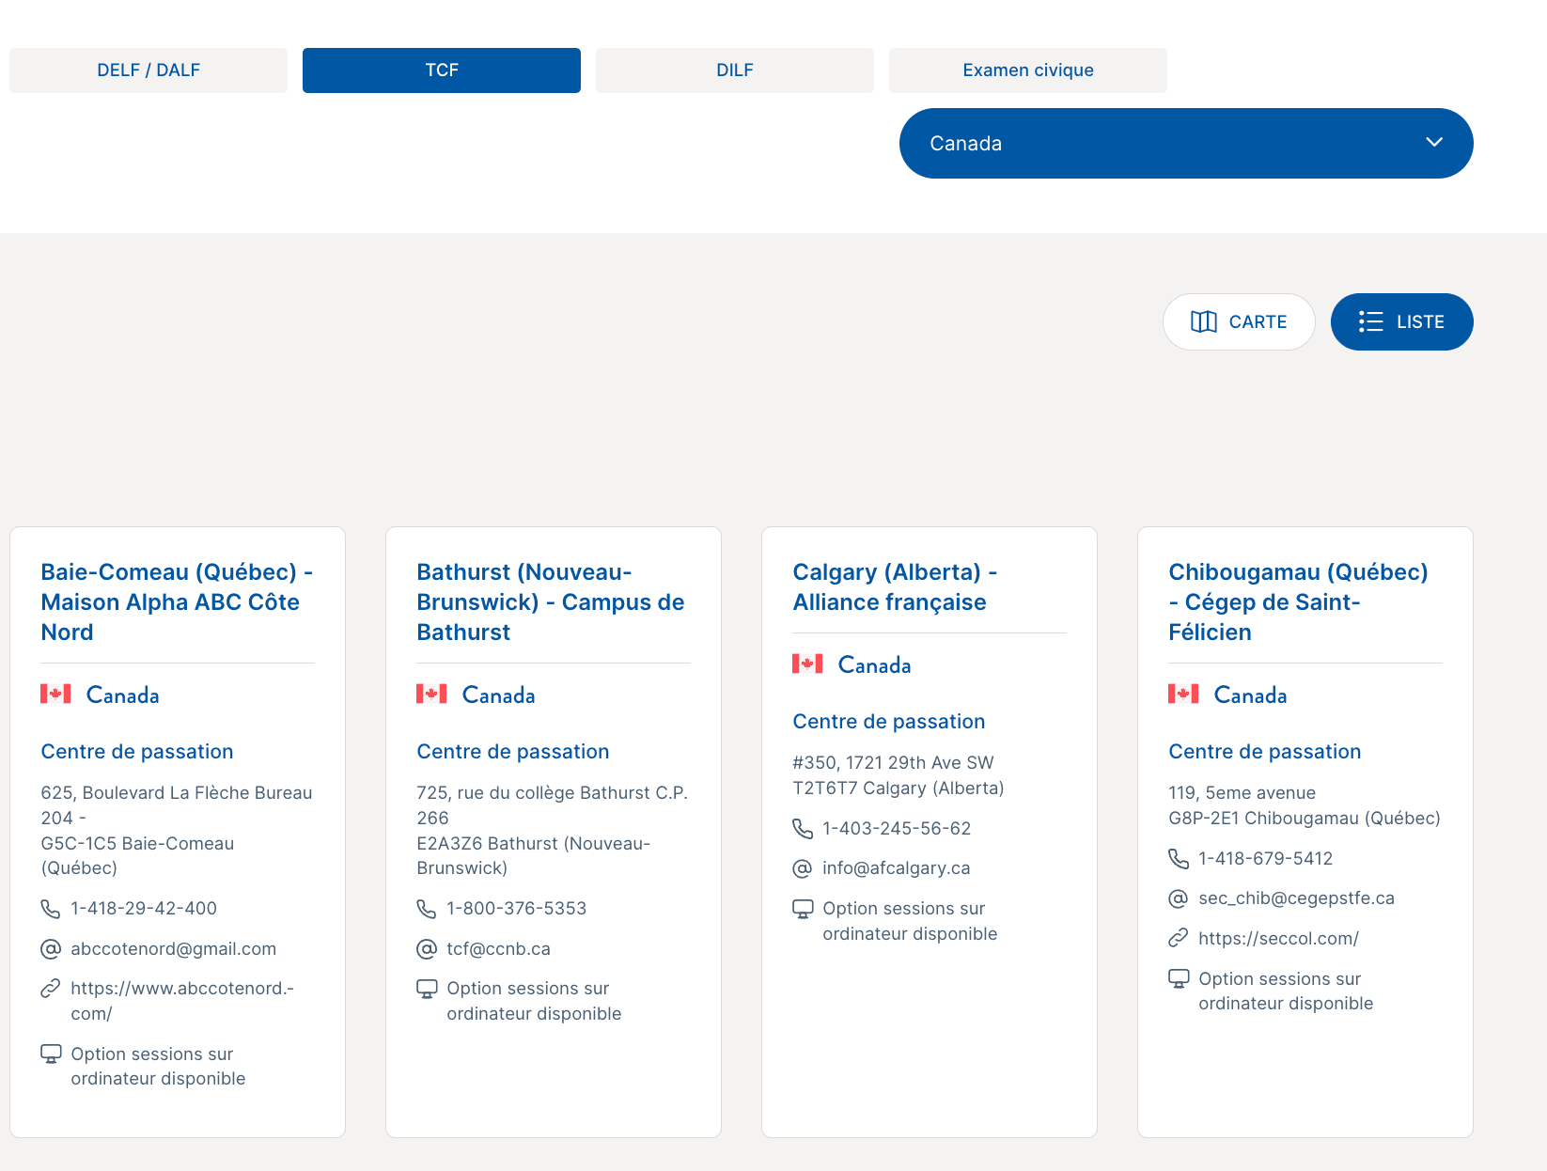Click computer icon in Bathurst card
Viewport: 1547px width, 1171px height.
pos(427,989)
